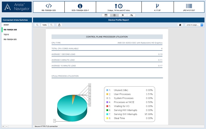The width and height of the screenshot is (206, 129).
Task: Open the Jump to page dropdown
Action: pos(194,25)
